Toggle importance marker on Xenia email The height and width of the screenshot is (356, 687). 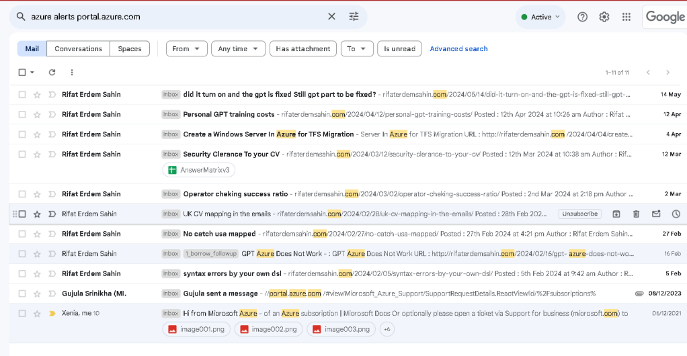pos(52,314)
